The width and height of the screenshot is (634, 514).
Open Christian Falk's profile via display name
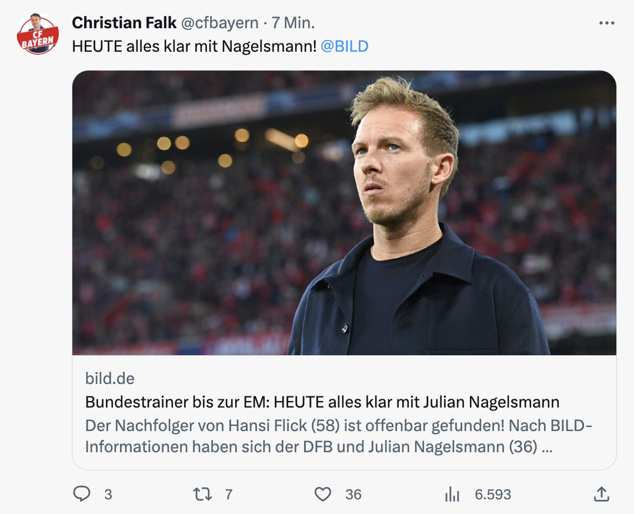[x=124, y=23]
